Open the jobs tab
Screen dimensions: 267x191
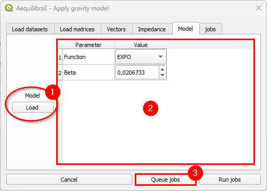click(211, 29)
